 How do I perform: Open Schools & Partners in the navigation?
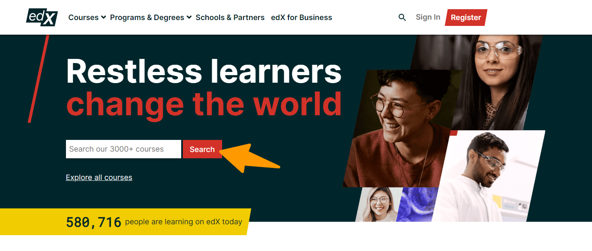click(x=230, y=18)
